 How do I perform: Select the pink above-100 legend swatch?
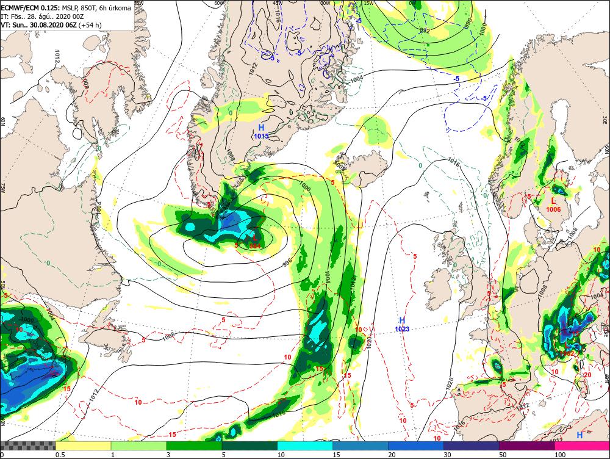click(x=582, y=446)
